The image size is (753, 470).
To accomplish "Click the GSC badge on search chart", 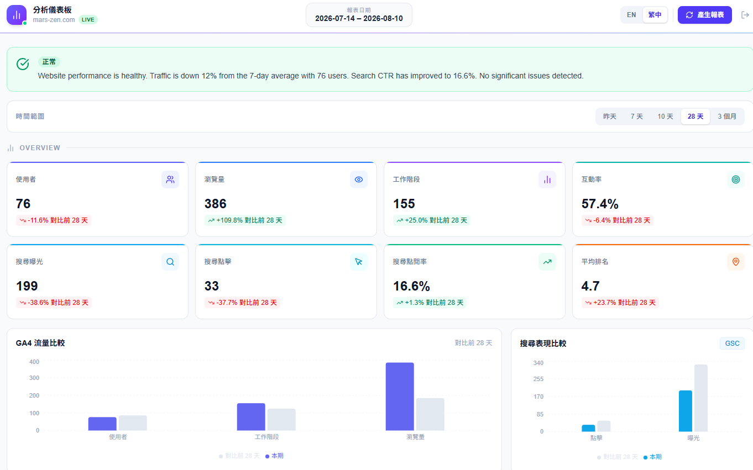I will click(732, 344).
